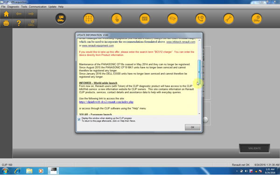Open Windows Media Player from taskbar
The height and width of the screenshot is (177, 280).
click(41, 171)
